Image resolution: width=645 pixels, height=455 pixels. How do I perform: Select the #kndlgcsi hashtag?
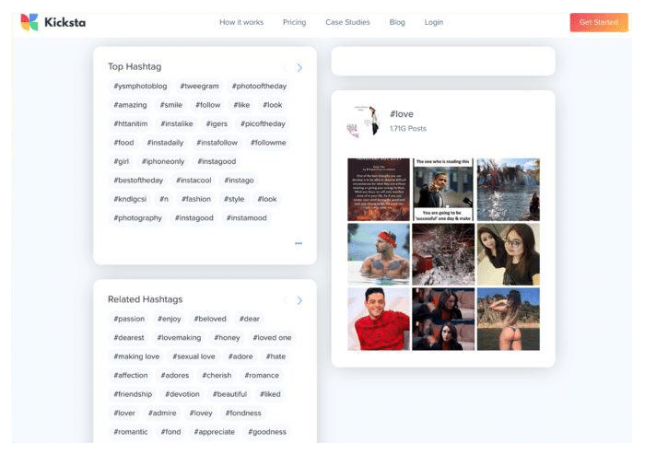point(130,199)
